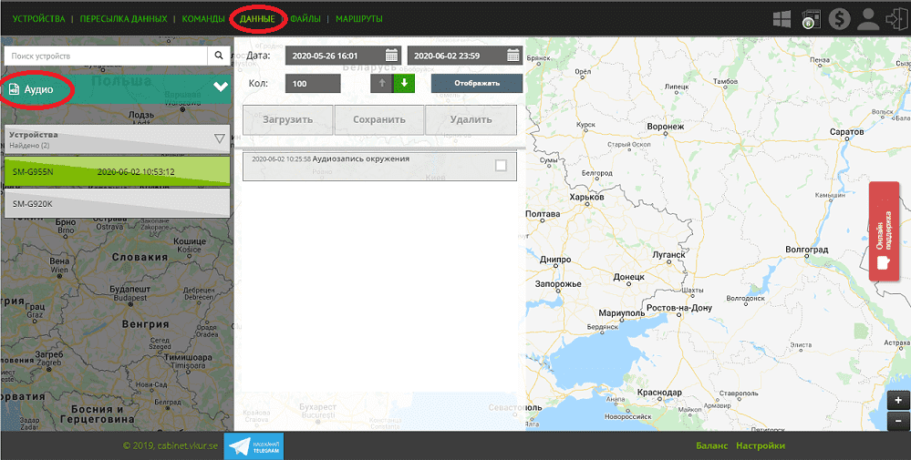Collapse the Устройства list triangle
Image resolution: width=911 pixels, height=460 pixels.
coord(219,138)
